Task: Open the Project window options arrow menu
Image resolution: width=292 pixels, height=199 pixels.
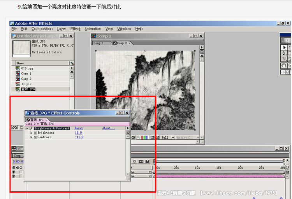Action: (x=72, y=68)
